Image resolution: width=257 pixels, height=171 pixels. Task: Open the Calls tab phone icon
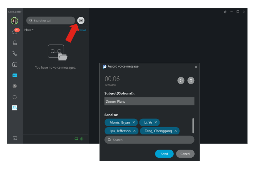click(x=15, y=54)
